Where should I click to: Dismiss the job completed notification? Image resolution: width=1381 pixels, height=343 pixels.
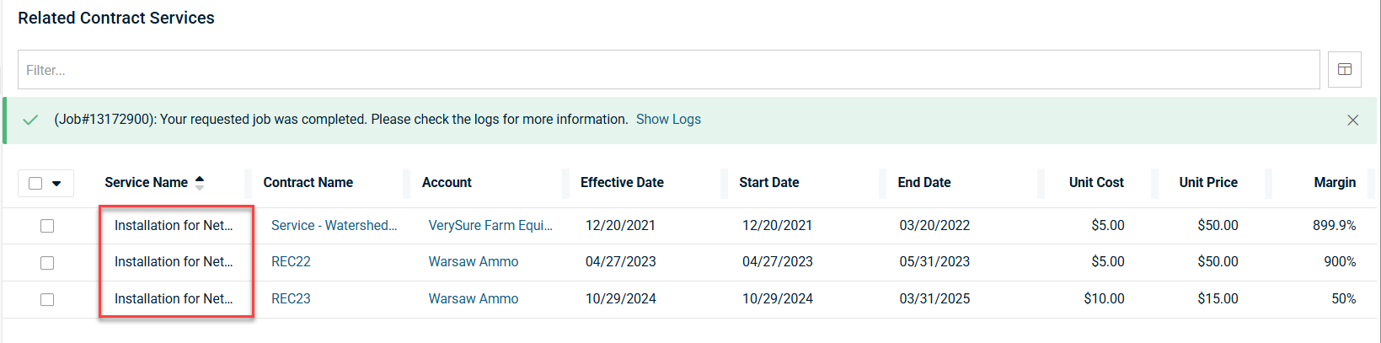[1352, 121]
